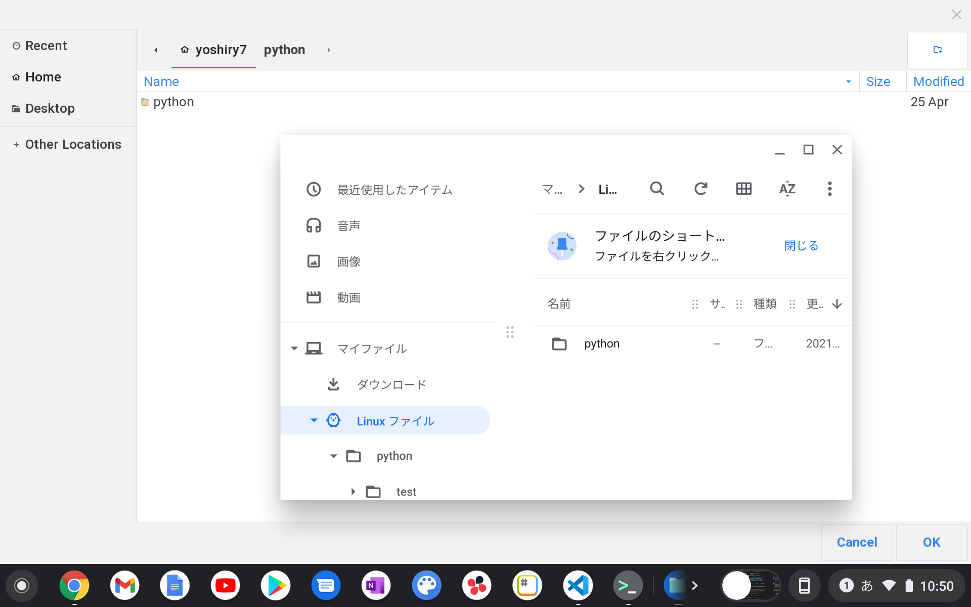The width and height of the screenshot is (971, 607).
Task: Dismiss the shortcut banner via 閉じる
Action: coord(801,245)
